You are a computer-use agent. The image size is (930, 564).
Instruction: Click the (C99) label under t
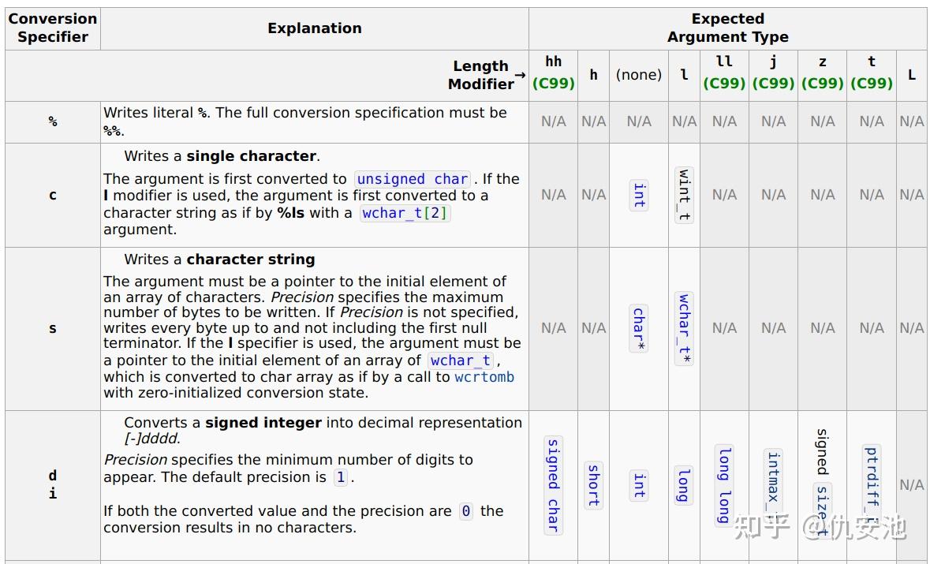pos(872,84)
